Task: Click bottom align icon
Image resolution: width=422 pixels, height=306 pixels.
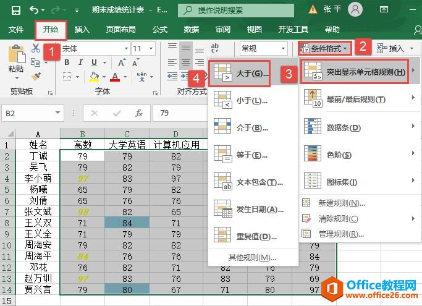Action: pyautogui.click(x=200, y=50)
